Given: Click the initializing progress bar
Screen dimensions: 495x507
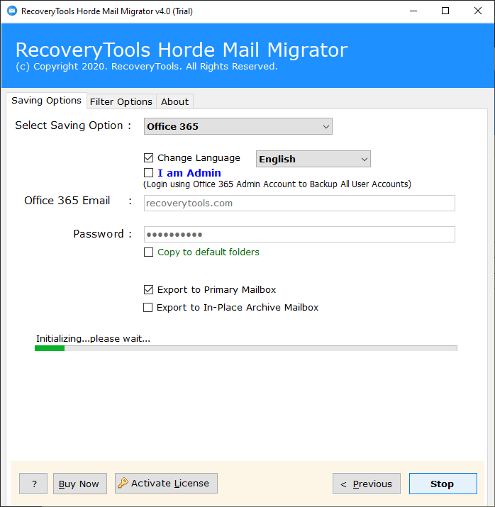Looking at the screenshot, I should click(x=245, y=348).
